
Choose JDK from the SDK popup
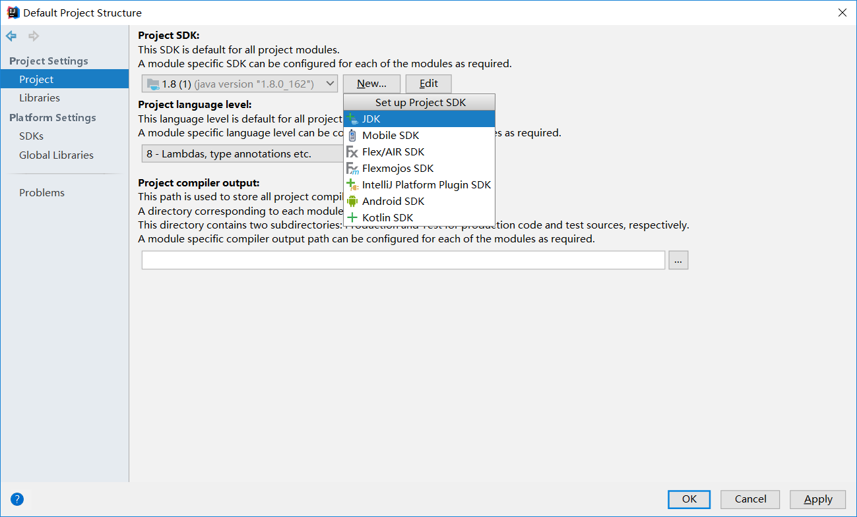pyautogui.click(x=371, y=119)
